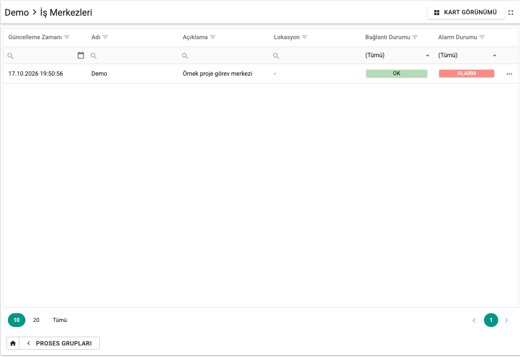Image resolution: width=520 pixels, height=357 pixels.
Task: Go to next page arrow
Action: (507, 320)
